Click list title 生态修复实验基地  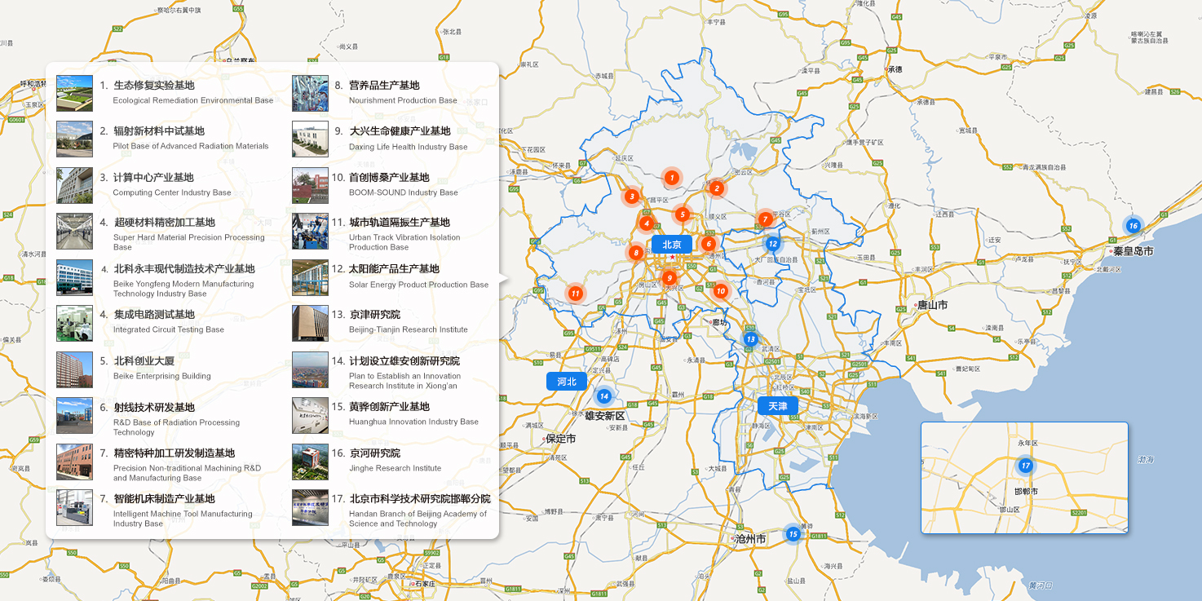pos(154,85)
